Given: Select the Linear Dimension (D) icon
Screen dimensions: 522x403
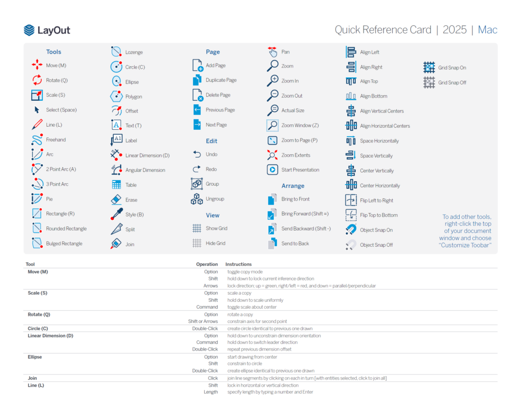Looking at the screenshot, I should point(116,155).
